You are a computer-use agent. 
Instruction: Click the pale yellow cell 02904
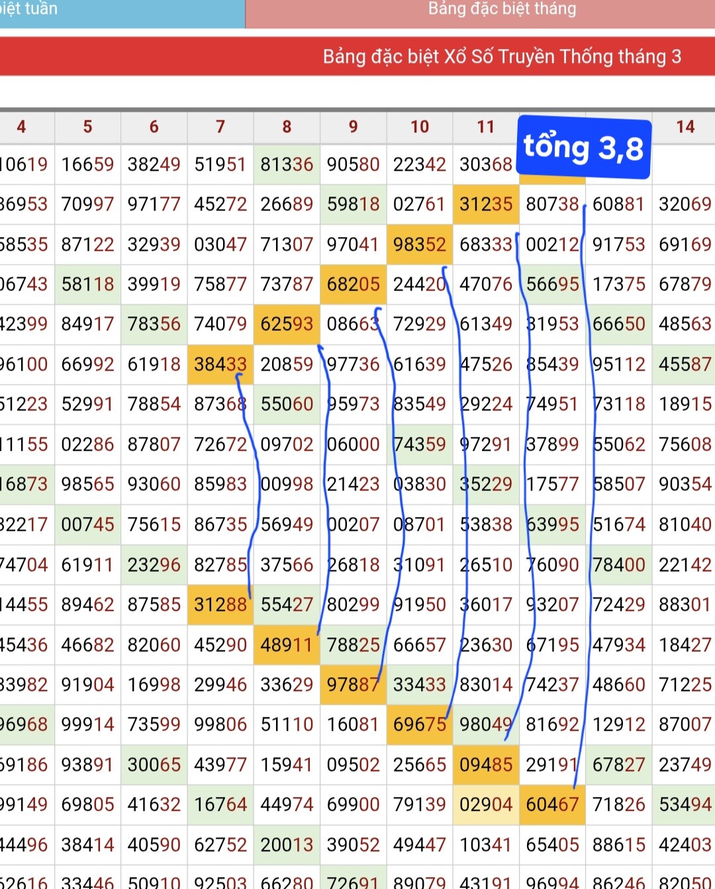[x=486, y=804]
